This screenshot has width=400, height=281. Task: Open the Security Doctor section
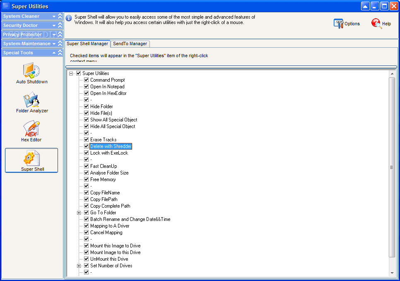[x=32, y=25]
